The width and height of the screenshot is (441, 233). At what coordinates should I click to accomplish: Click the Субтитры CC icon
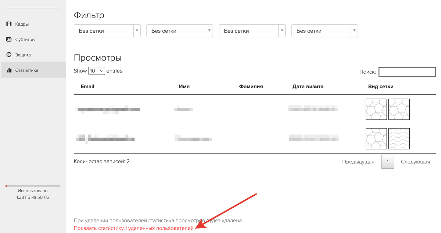coord(9,40)
